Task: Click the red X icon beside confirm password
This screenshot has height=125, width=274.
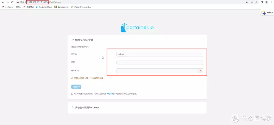Action: [x=200, y=71]
